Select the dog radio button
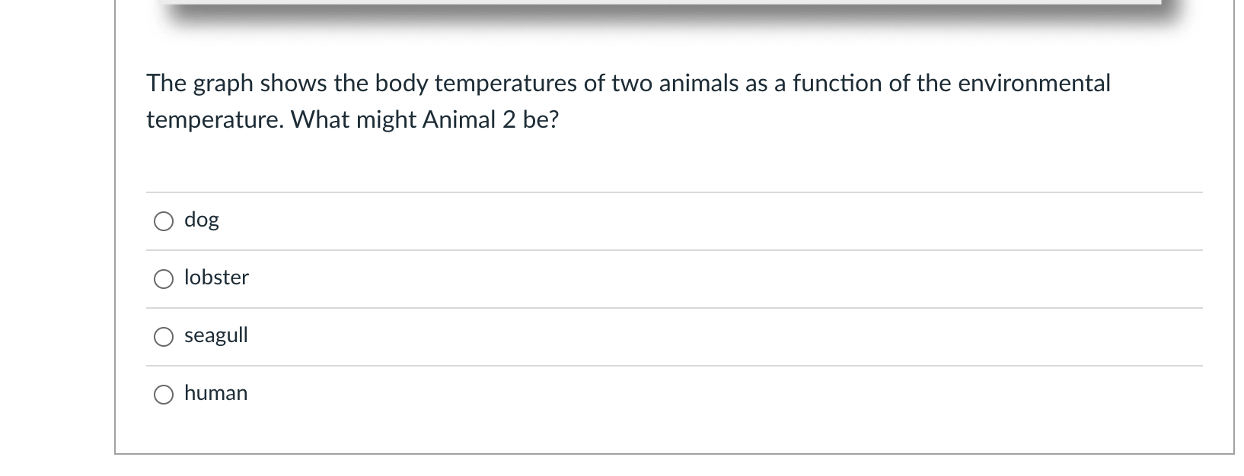Viewport: 1244px width, 476px height. 163,221
